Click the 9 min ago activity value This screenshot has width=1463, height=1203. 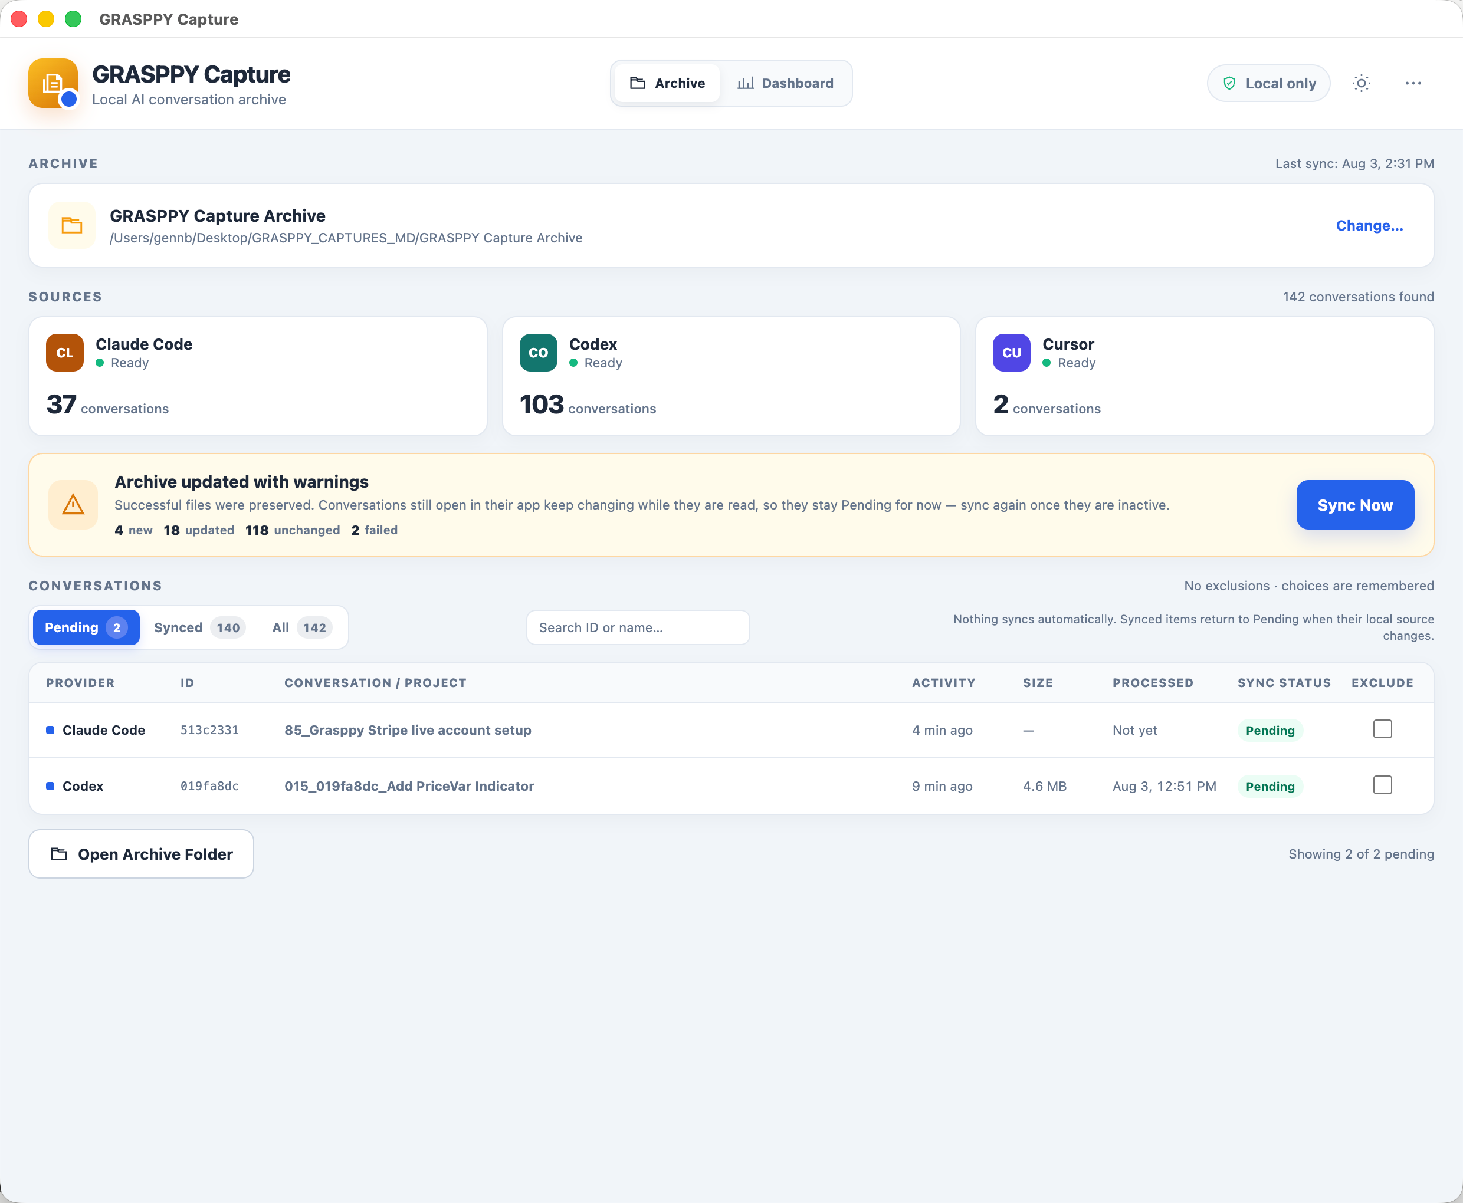point(942,786)
